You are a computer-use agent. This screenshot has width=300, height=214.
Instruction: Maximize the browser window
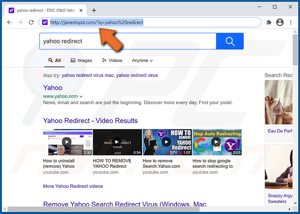[x=275, y=7]
